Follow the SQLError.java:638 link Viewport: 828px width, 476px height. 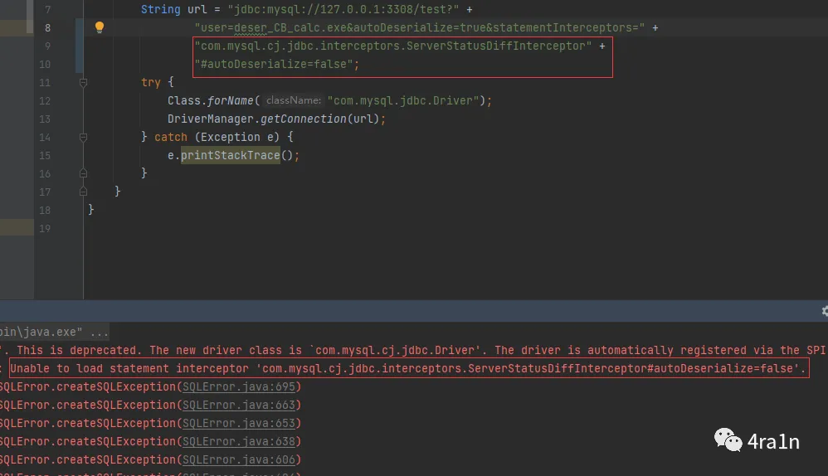click(241, 442)
